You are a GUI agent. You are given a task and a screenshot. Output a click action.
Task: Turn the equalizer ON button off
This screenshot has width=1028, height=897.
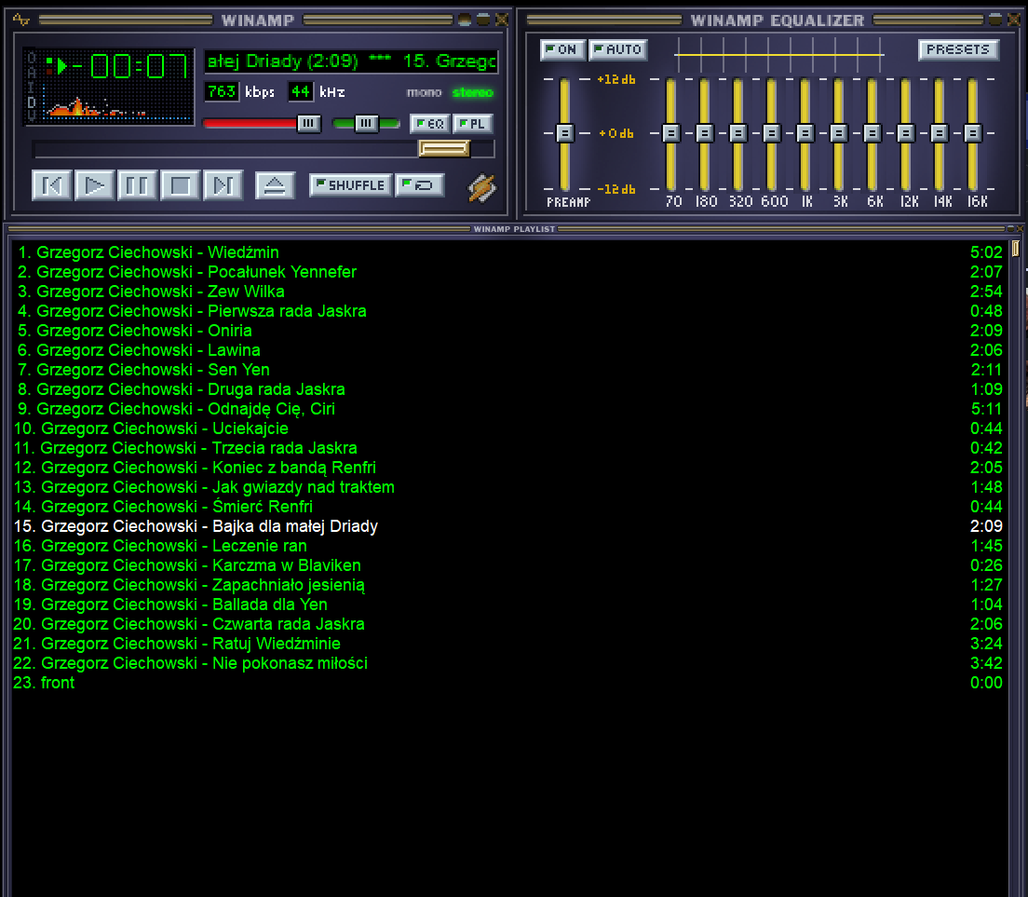click(x=562, y=50)
